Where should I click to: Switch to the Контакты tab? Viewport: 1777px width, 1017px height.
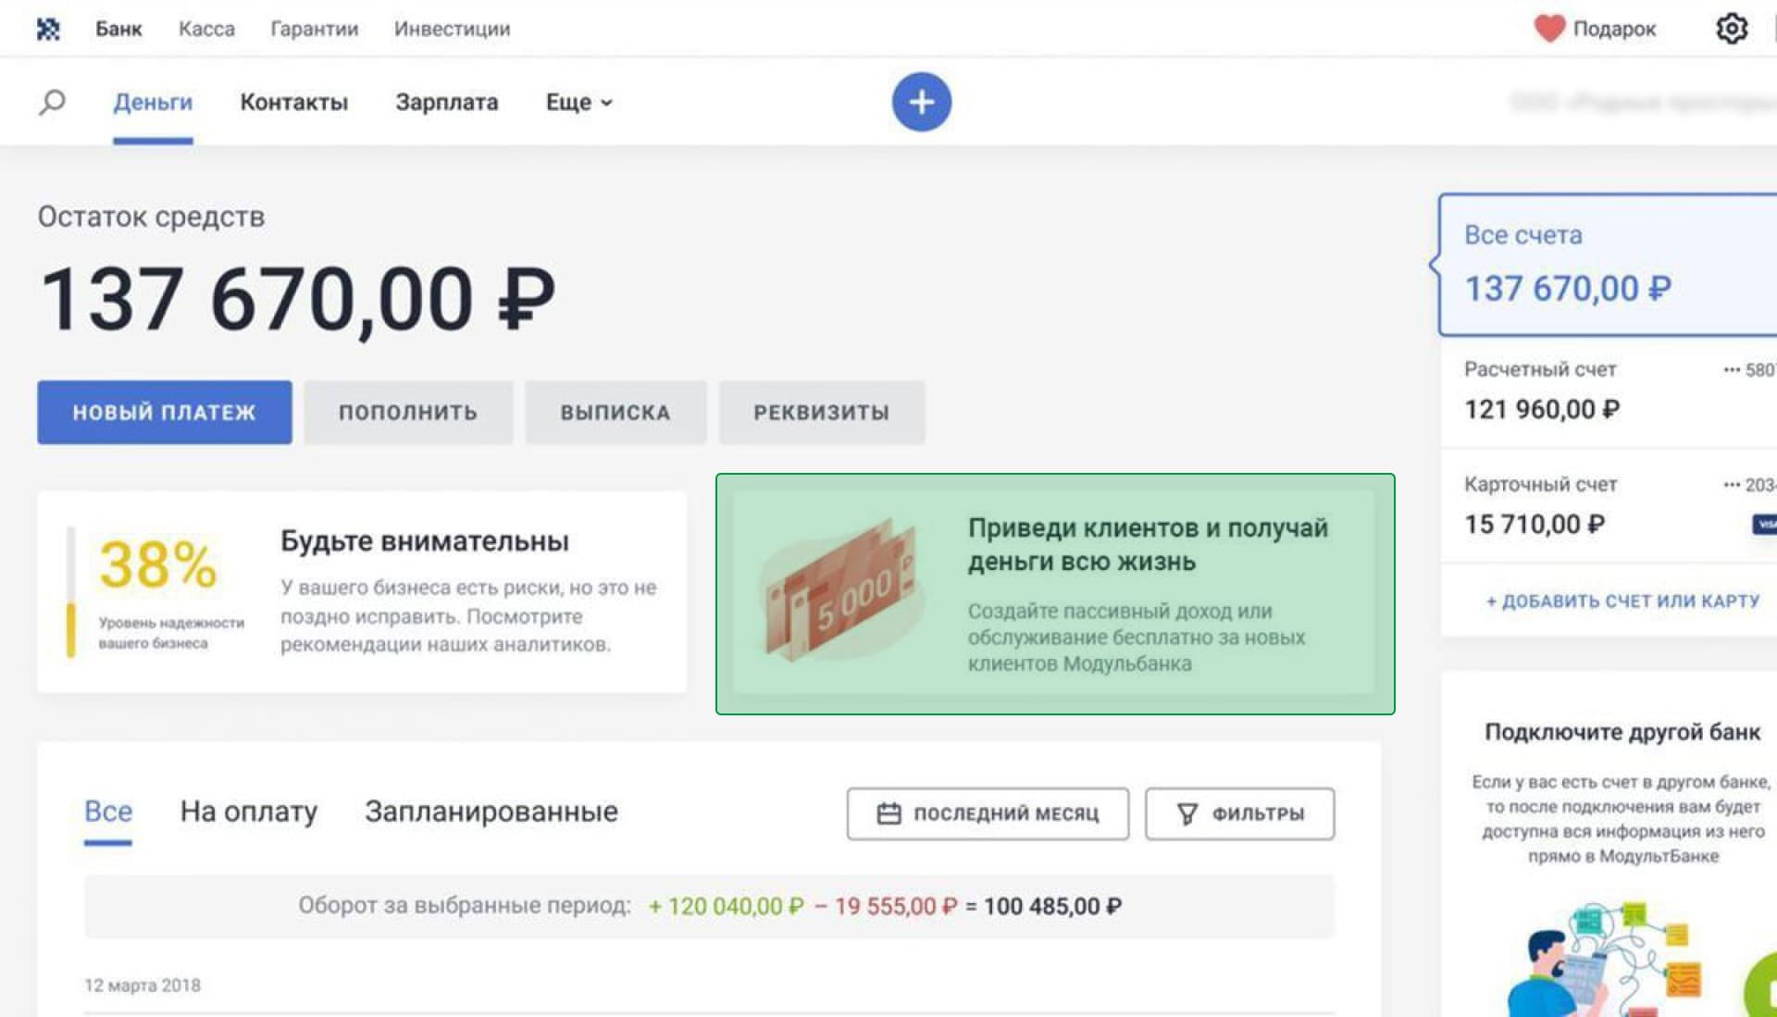(293, 102)
